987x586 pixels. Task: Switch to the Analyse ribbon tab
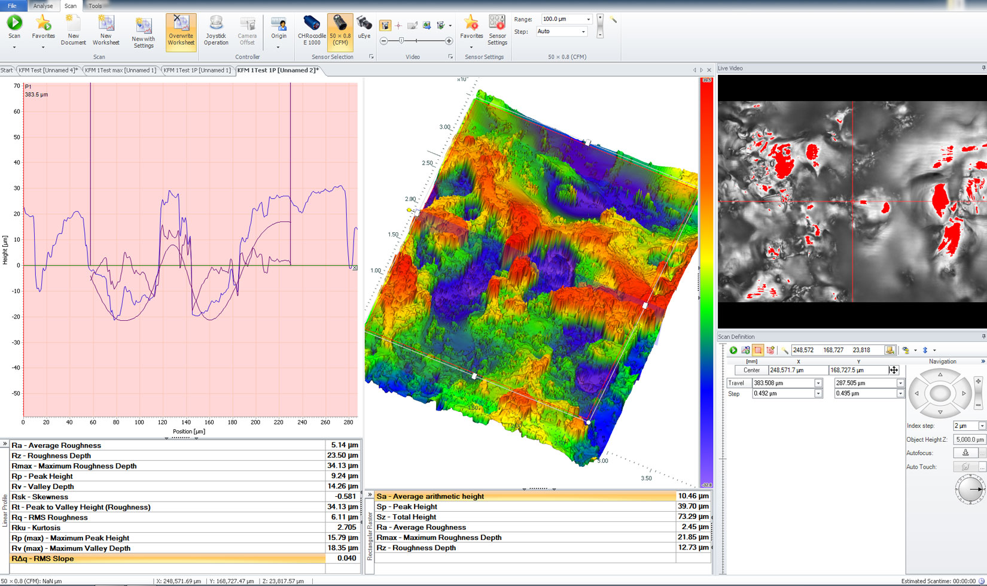click(42, 6)
